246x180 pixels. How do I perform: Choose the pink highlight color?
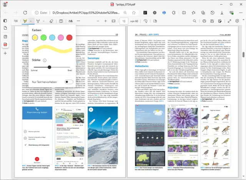pos(61,38)
